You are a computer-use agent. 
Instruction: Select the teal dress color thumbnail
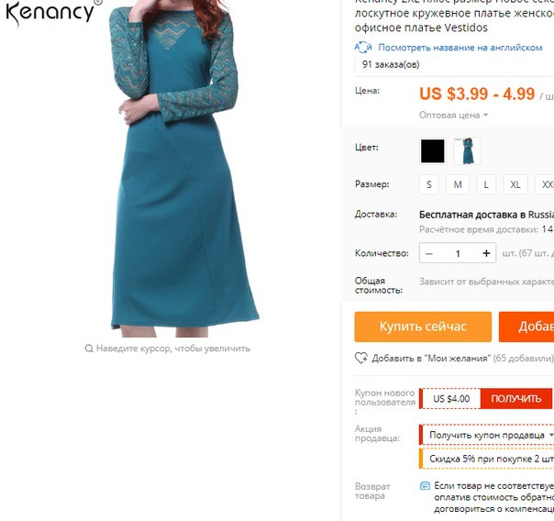467,150
